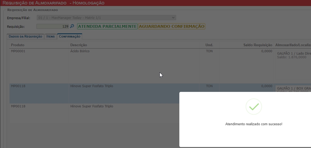Click the ATENDIDA PARCIALMENTE status badge
The image size is (311, 148).
(107, 26)
